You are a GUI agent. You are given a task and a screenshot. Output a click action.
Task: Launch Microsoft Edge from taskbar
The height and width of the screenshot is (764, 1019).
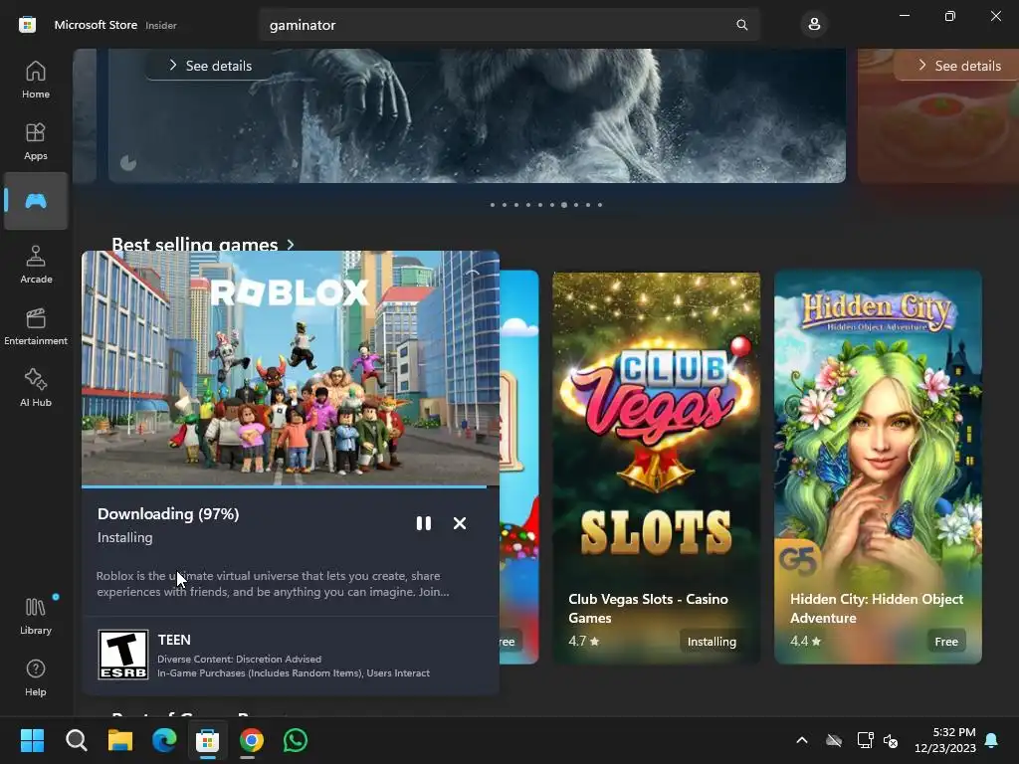(x=164, y=740)
